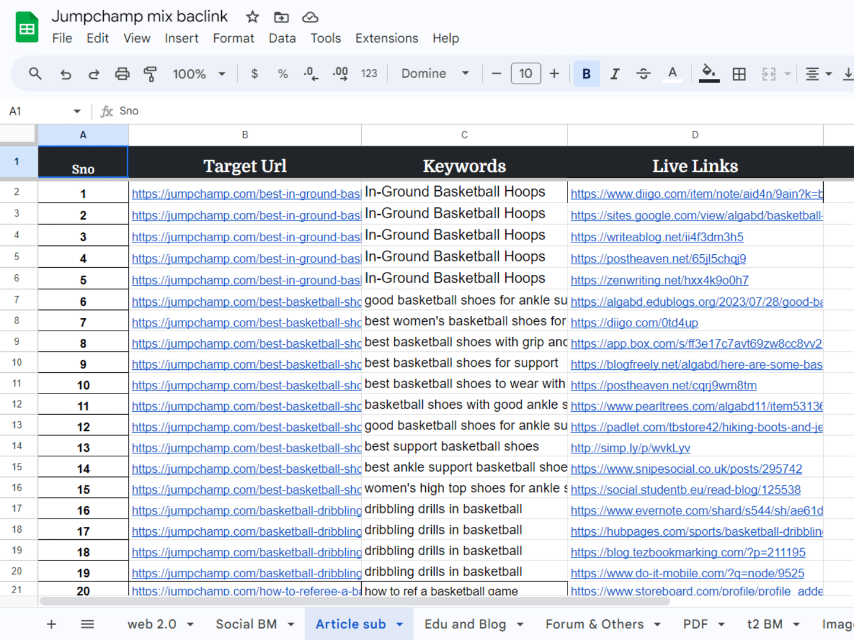Viewport: 854px width, 640px height.
Task: Open the Google Sheets home icon
Action: pyautogui.click(x=27, y=27)
